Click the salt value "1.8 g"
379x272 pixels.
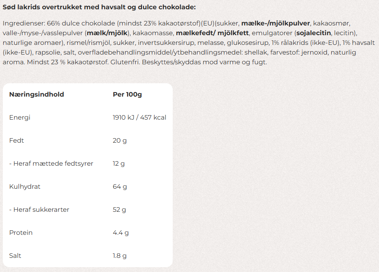(119, 256)
